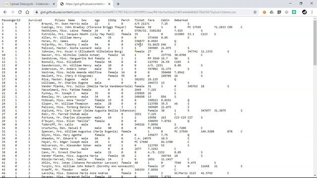Click cabin value 'C23 C25 C27'
317x178 pixels.
click(183, 118)
